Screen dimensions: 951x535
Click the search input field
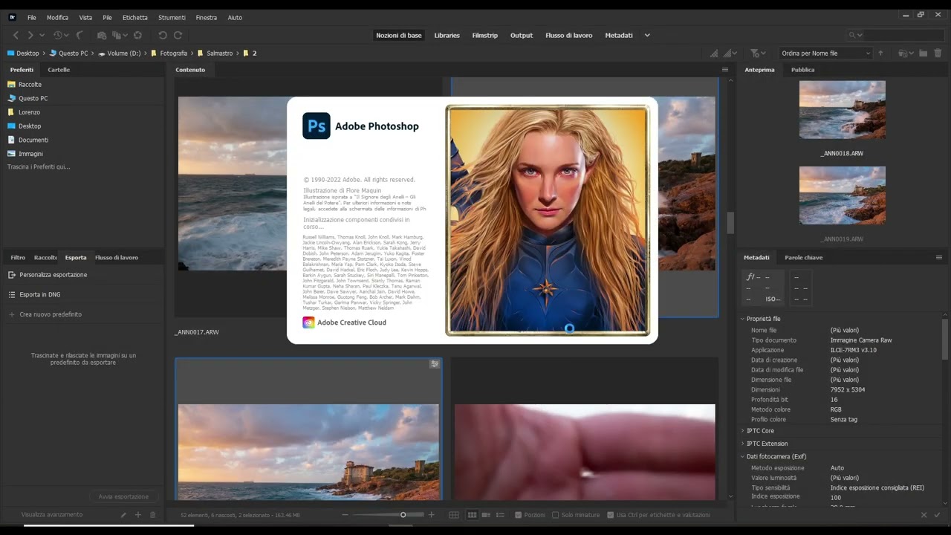tap(903, 35)
